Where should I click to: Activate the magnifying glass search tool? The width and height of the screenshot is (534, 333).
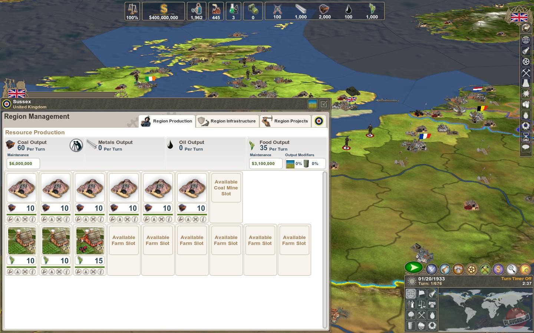[x=511, y=269]
